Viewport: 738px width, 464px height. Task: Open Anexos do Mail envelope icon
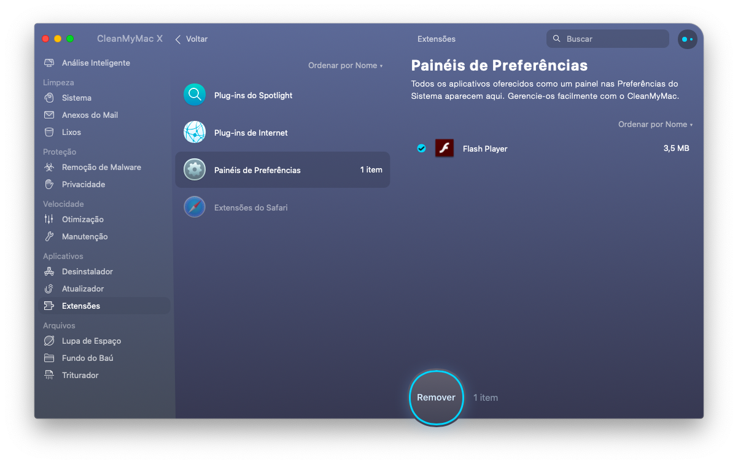[49, 115]
